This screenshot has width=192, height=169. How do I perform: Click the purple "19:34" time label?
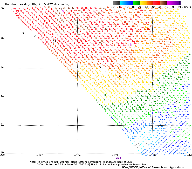tap(118, 158)
